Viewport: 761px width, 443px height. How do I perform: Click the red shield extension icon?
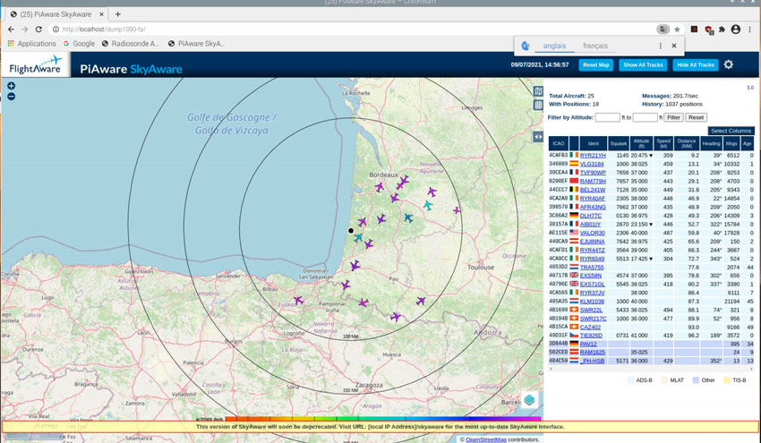708,30
